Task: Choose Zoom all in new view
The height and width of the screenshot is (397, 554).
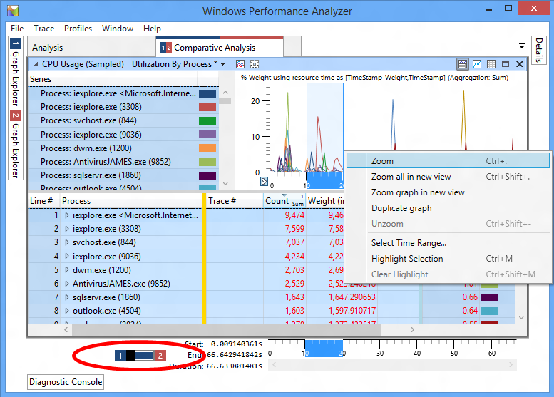Action: click(x=448, y=177)
